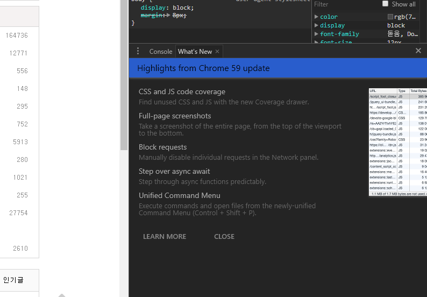Click the Full-page screenshots heading

(x=175, y=116)
